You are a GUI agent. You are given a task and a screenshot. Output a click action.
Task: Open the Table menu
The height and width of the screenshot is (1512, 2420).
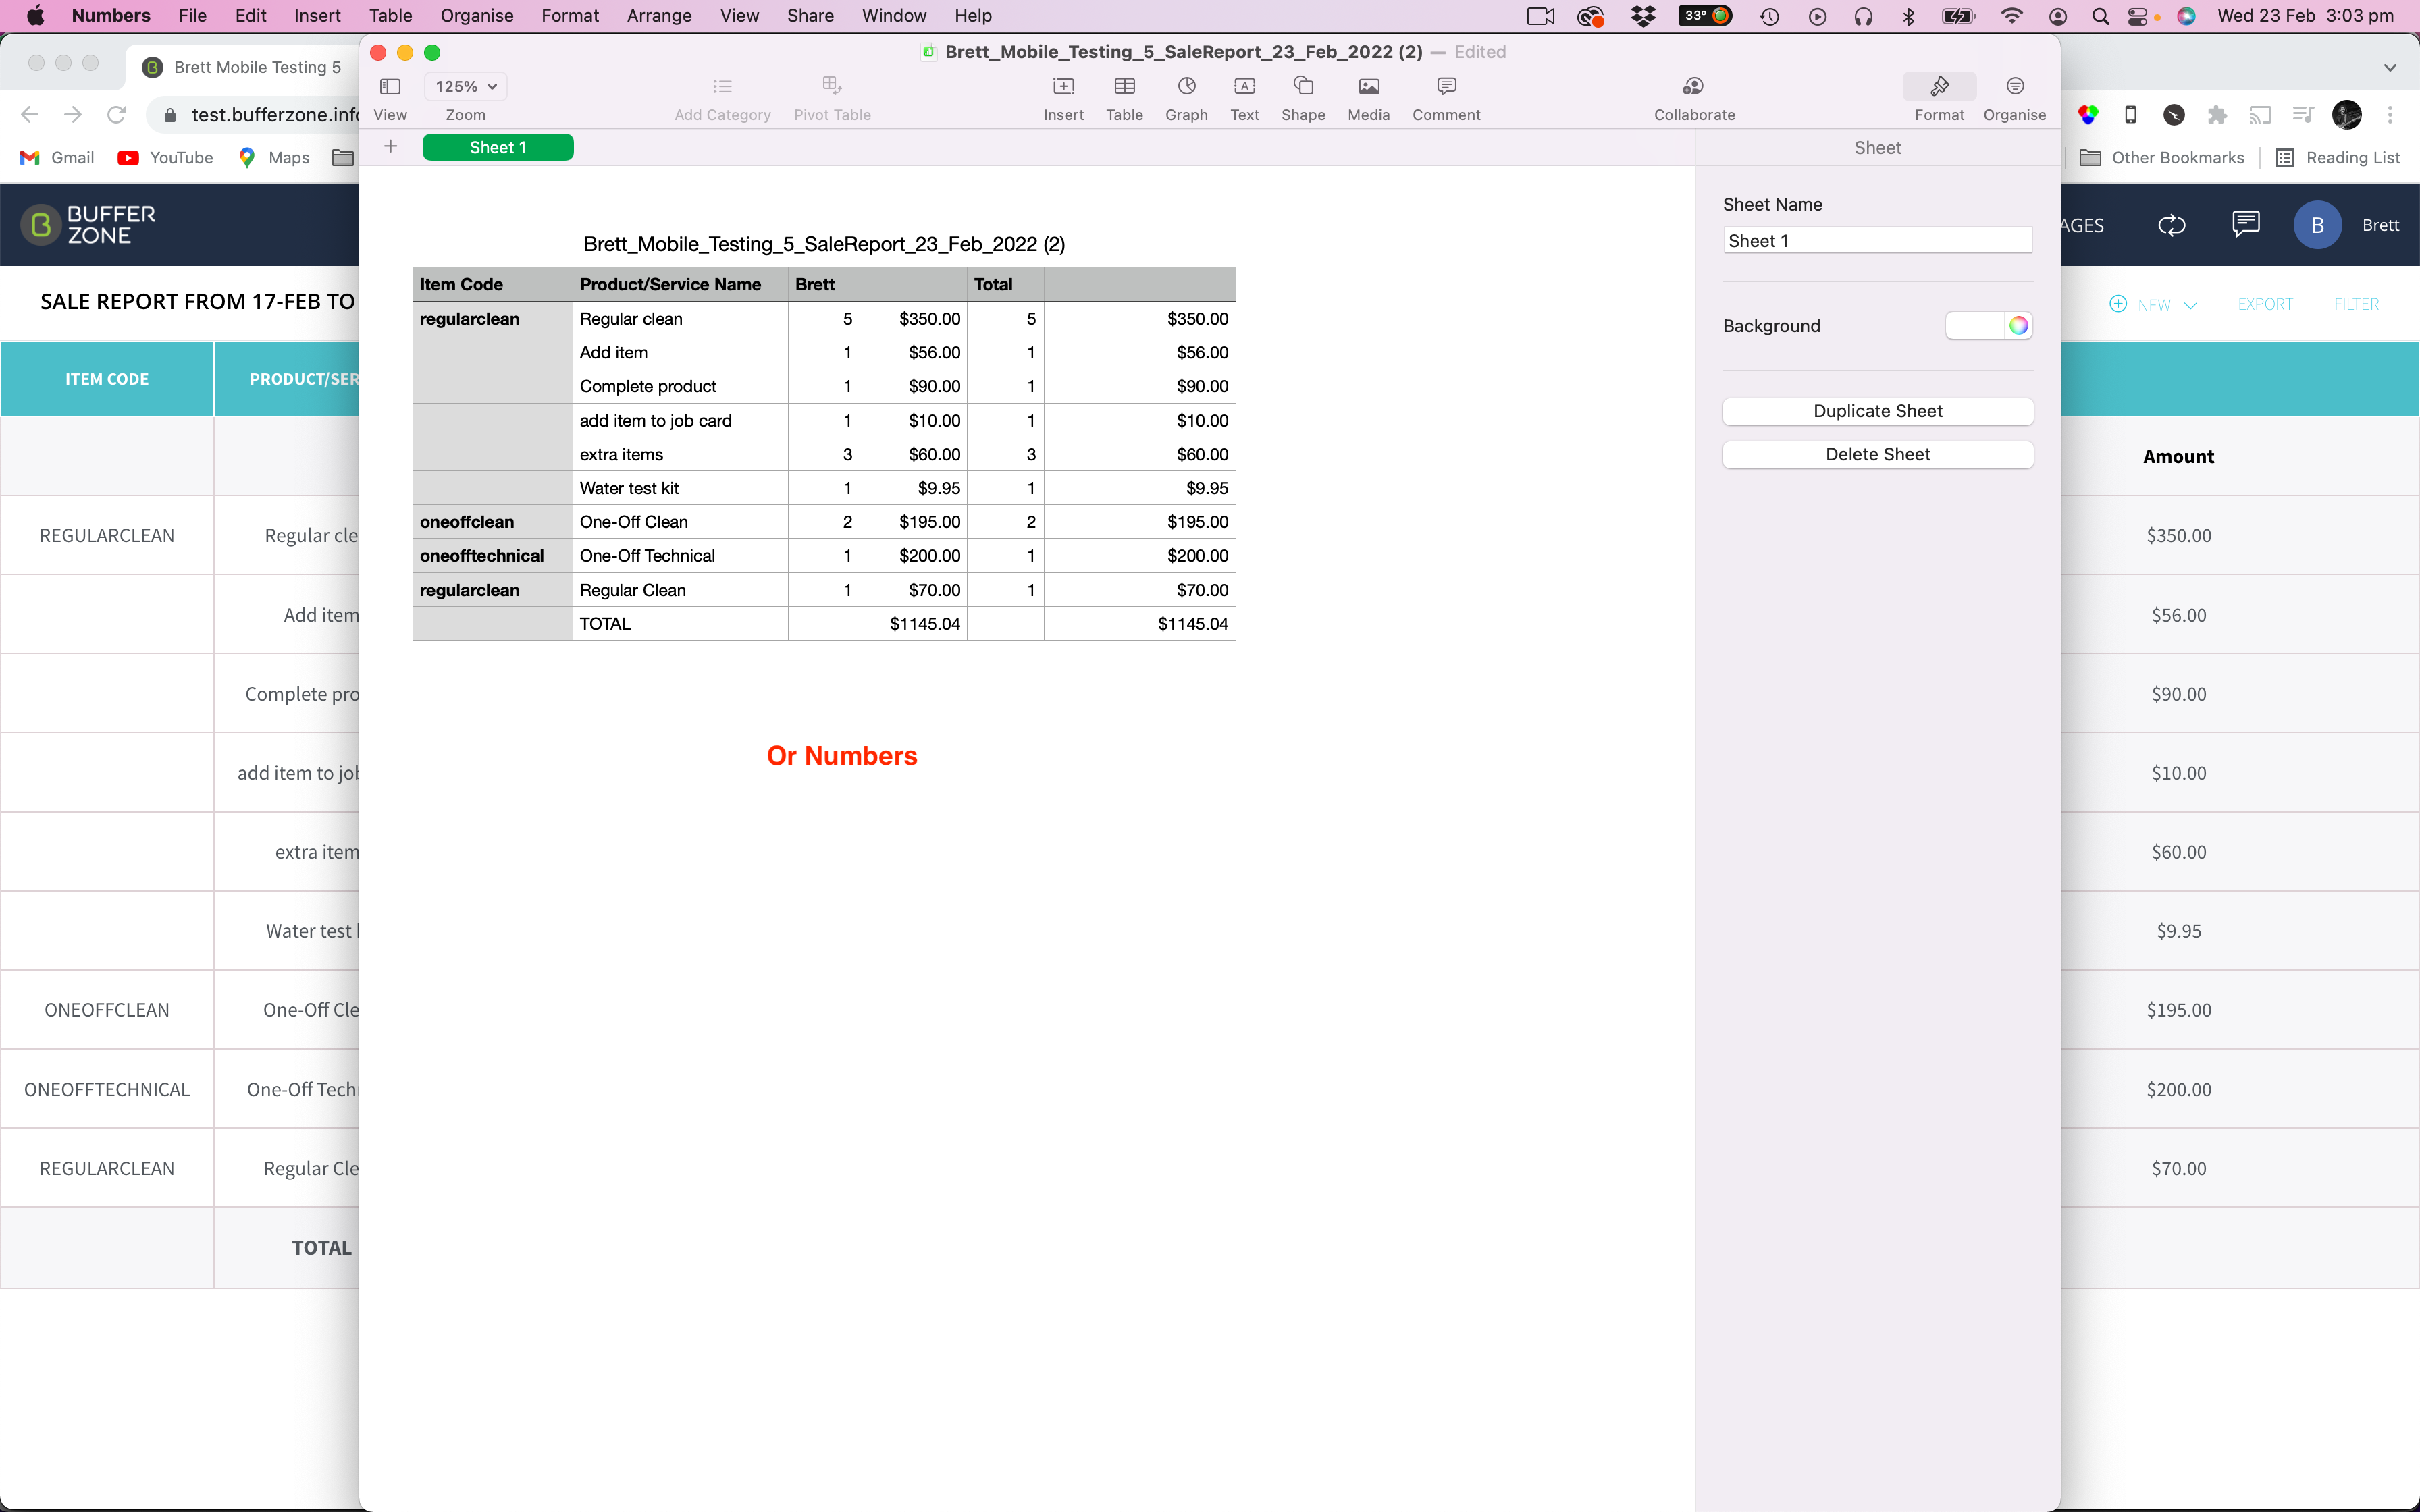point(390,16)
